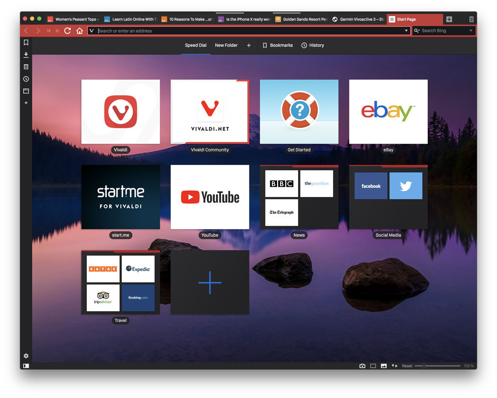Capture a screenshot using the camera icon
This screenshot has height=398, width=497.
(x=363, y=365)
